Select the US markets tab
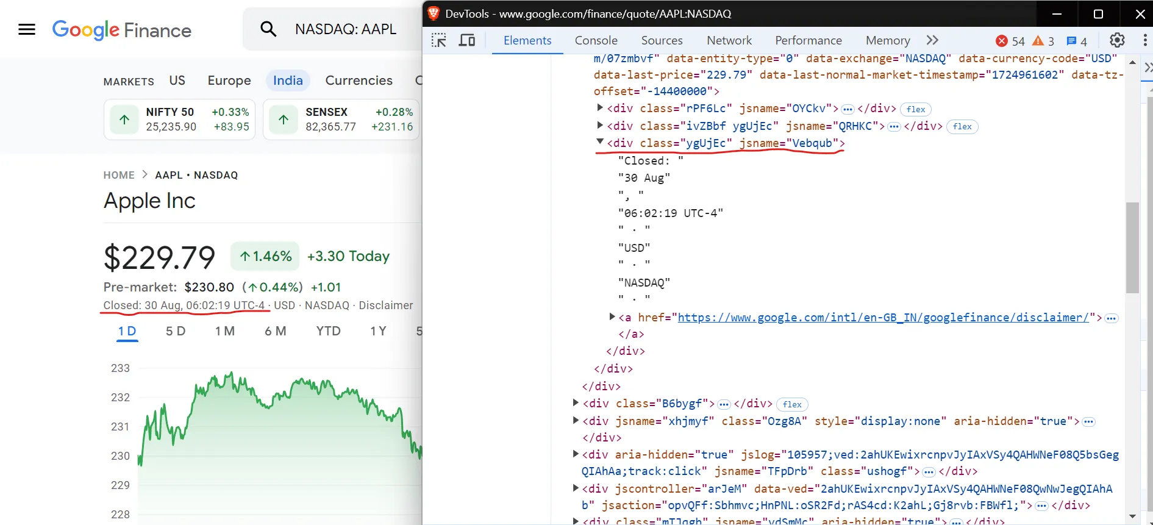The height and width of the screenshot is (525, 1153). click(x=177, y=80)
